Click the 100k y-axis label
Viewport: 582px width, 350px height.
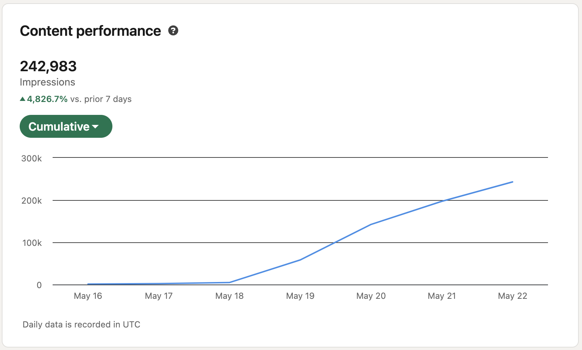click(x=32, y=243)
